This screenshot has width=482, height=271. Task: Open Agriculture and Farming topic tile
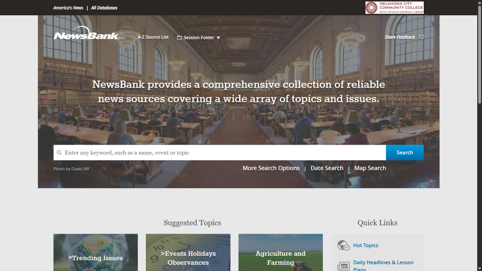280,253
